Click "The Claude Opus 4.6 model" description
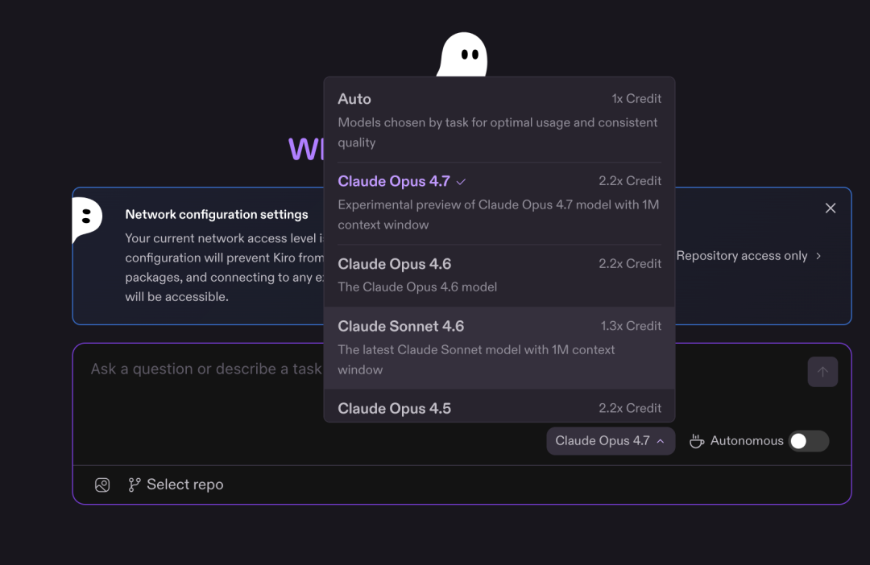Image resolution: width=870 pixels, height=565 pixels. click(417, 287)
